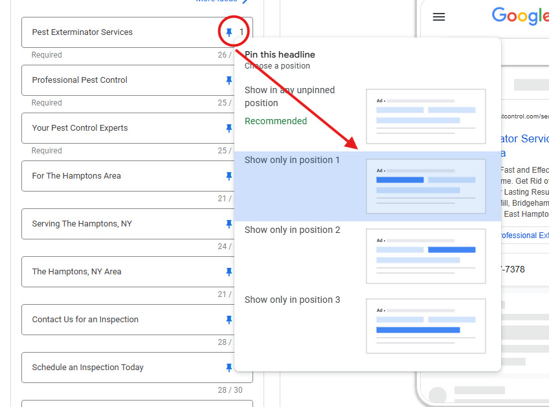Image resolution: width=549 pixels, height=407 pixels.
Task: Click pin next to Serving The Hamptons, NY
Action: click(x=229, y=224)
